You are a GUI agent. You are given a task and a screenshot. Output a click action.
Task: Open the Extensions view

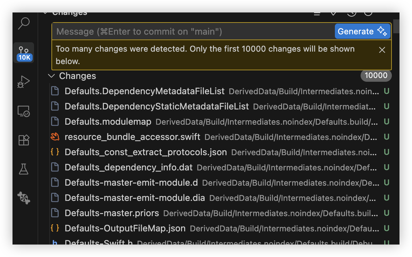point(24,140)
